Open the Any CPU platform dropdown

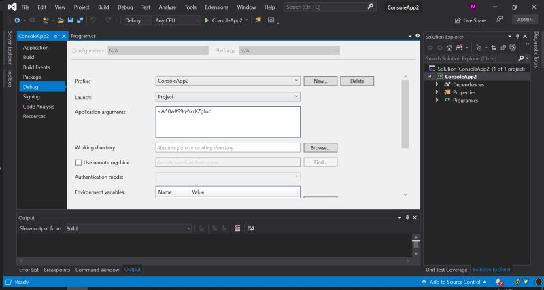(x=177, y=20)
